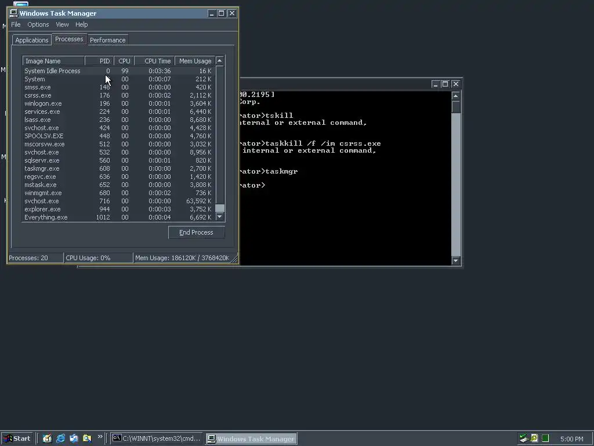Maximize the Windows Task Manager window

pyautogui.click(x=221, y=13)
